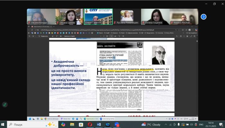Click the annotation pencil button at left

[x=5, y=104]
